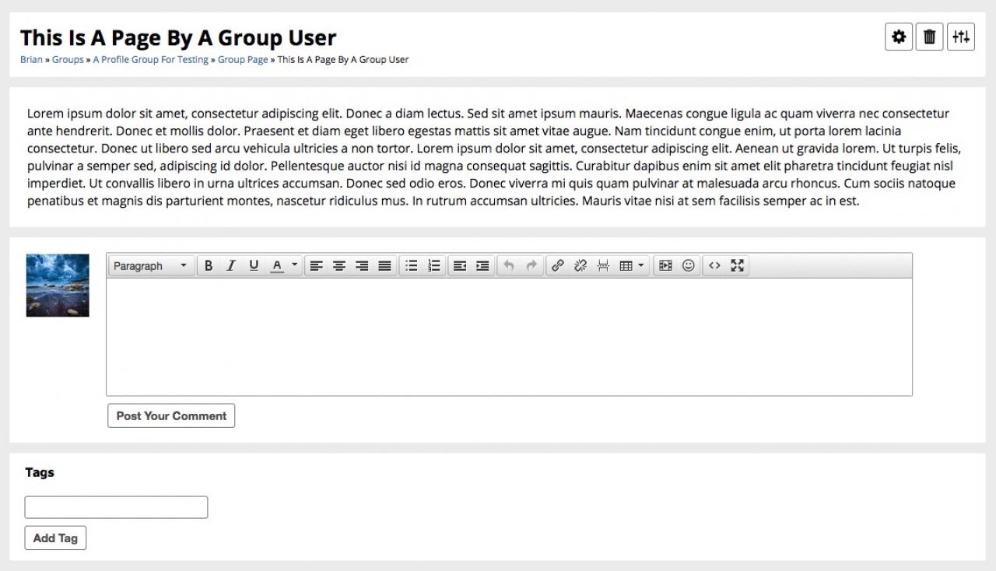
Task: Insert media video icon
Action: [665, 266]
